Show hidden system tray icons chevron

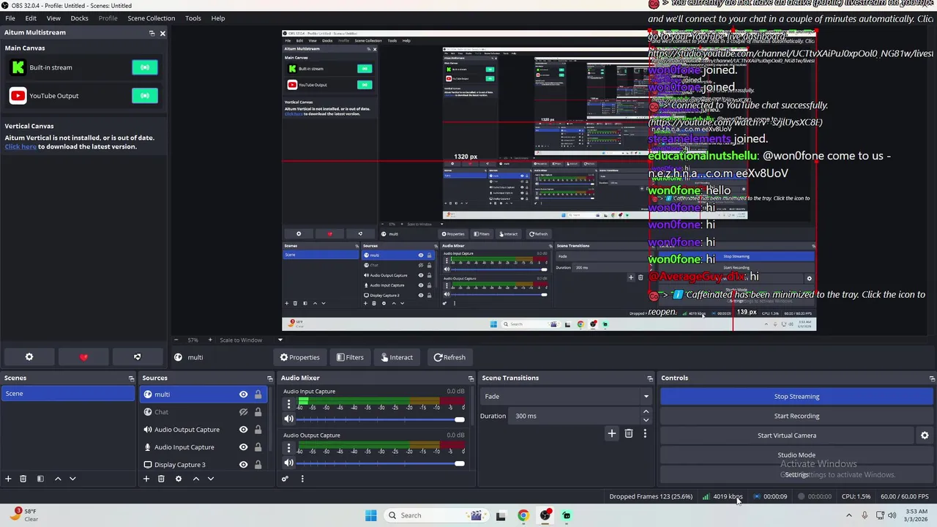pyautogui.click(x=849, y=515)
